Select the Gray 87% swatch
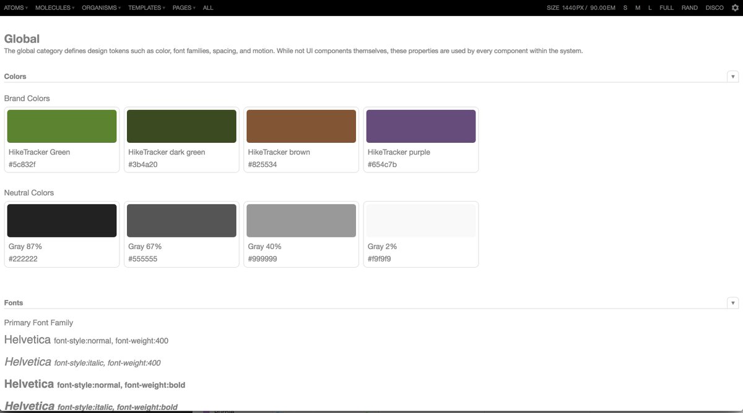The height and width of the screenshot is (413, 743). 61,220
